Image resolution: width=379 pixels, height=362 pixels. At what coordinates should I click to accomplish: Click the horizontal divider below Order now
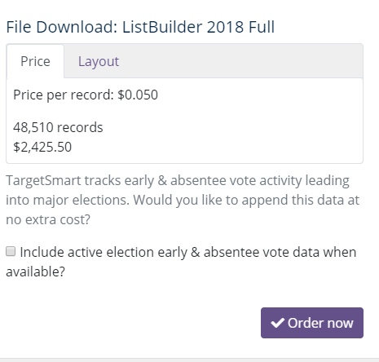pos(189,359)
